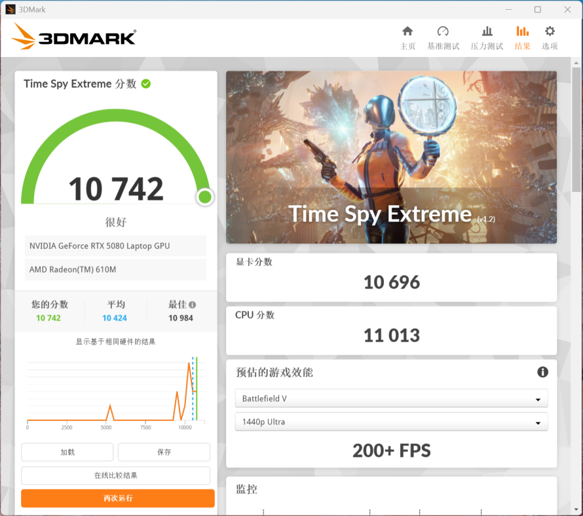Click the 200+ FPS estimate text
This screenshot has width=583, height=516.
coord(392,451)
